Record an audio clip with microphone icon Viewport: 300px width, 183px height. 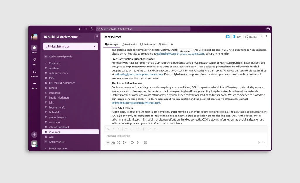[138, 143]
